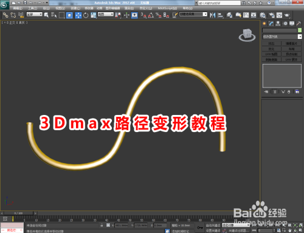Click the Render Production teapot icon
The height and width of the screenshot is (233, 304).
coord(287,15)
